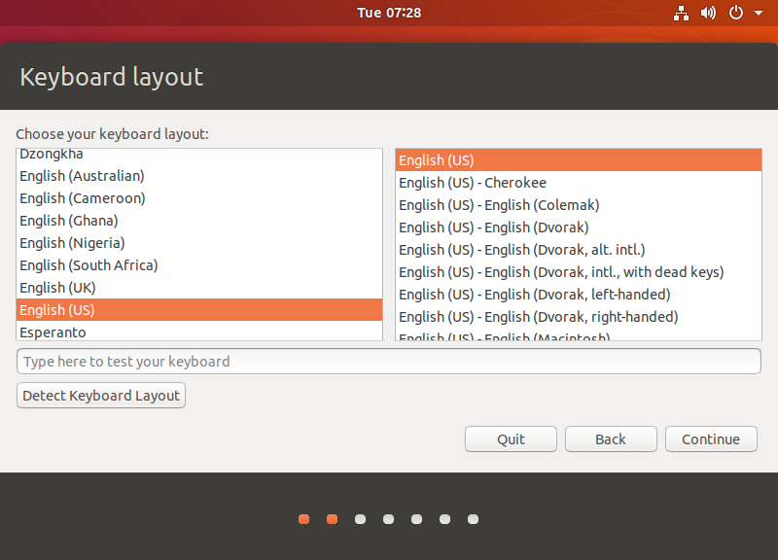Viewport: 778px width, 560px height.
Task: Select English (US) in the left list
Action: click(199, 309)
